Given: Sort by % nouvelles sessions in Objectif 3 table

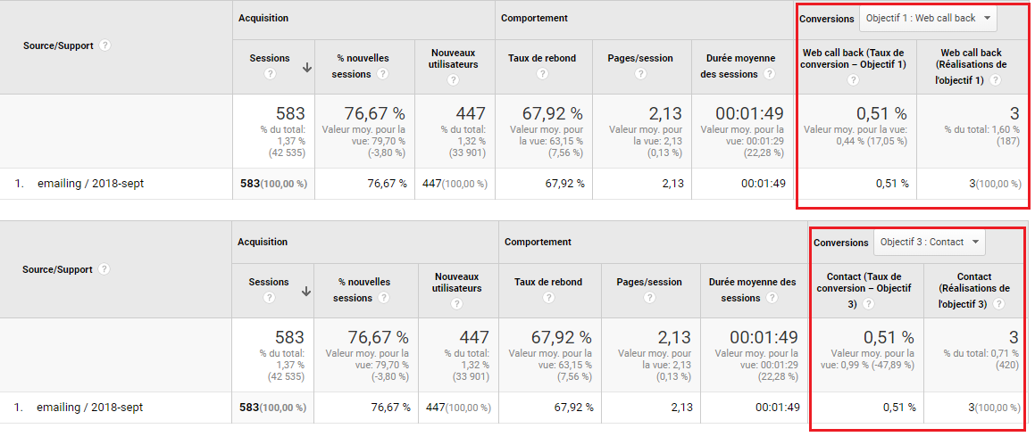Looking at the screenshot, I should pyautogui.click(x=364, y=290).
